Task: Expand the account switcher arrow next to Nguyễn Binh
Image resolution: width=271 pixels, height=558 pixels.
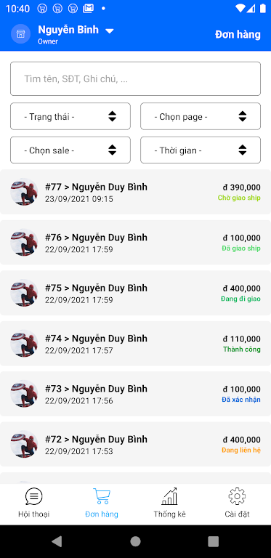Action: click(x=110, y=31)
